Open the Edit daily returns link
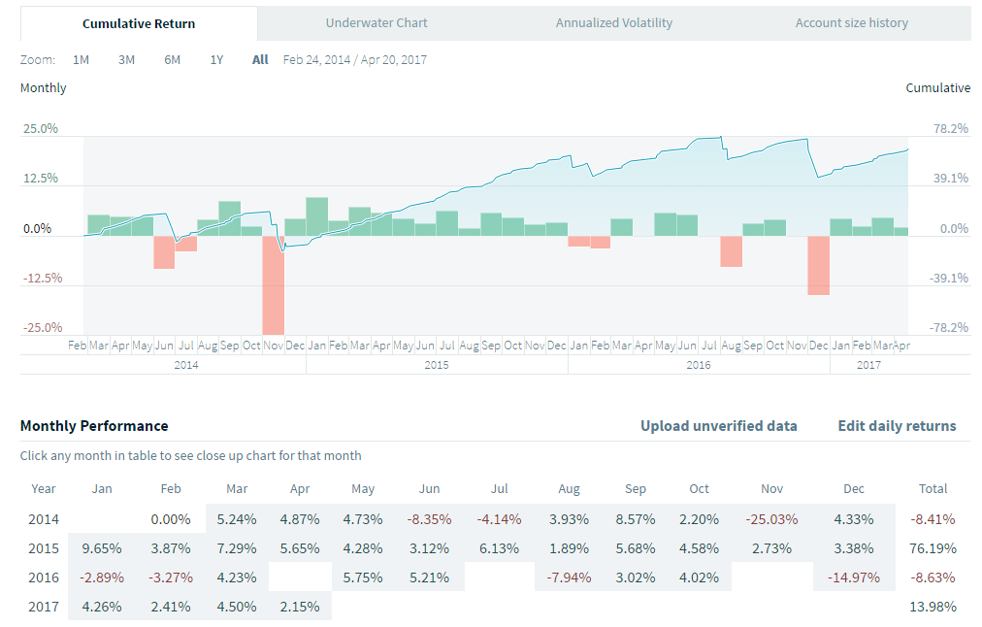 coord(897,426)
